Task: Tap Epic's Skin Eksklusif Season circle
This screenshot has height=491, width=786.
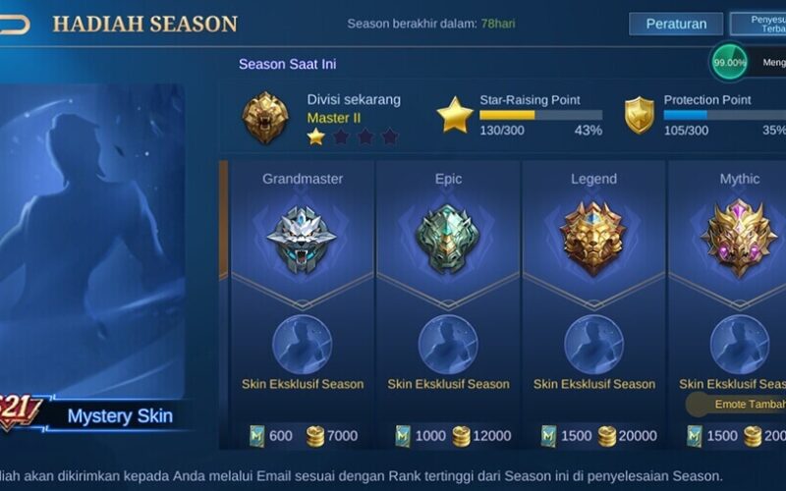Action: [x=448, y=345]
